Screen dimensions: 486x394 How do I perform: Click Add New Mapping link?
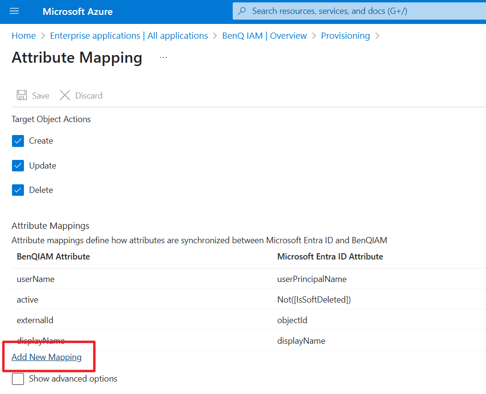point(46,357)
